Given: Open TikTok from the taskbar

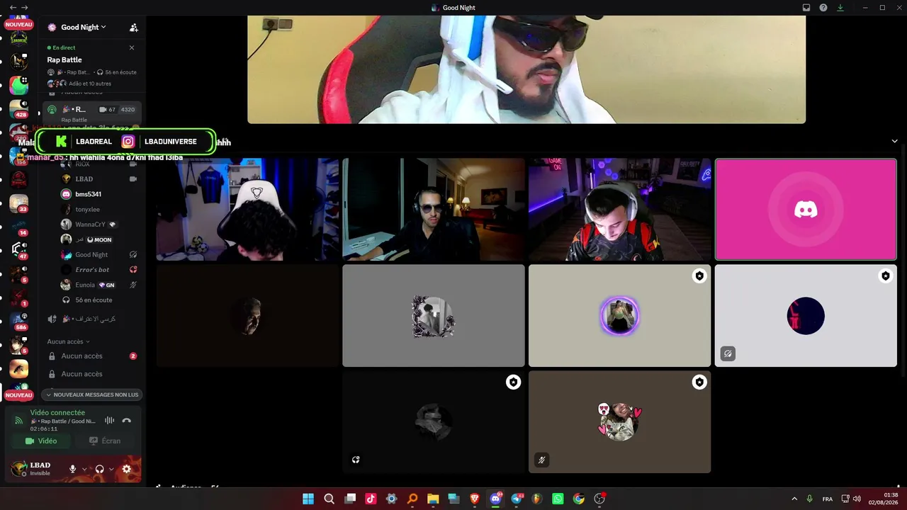Looking at the screenshot, I should point(371,499).
